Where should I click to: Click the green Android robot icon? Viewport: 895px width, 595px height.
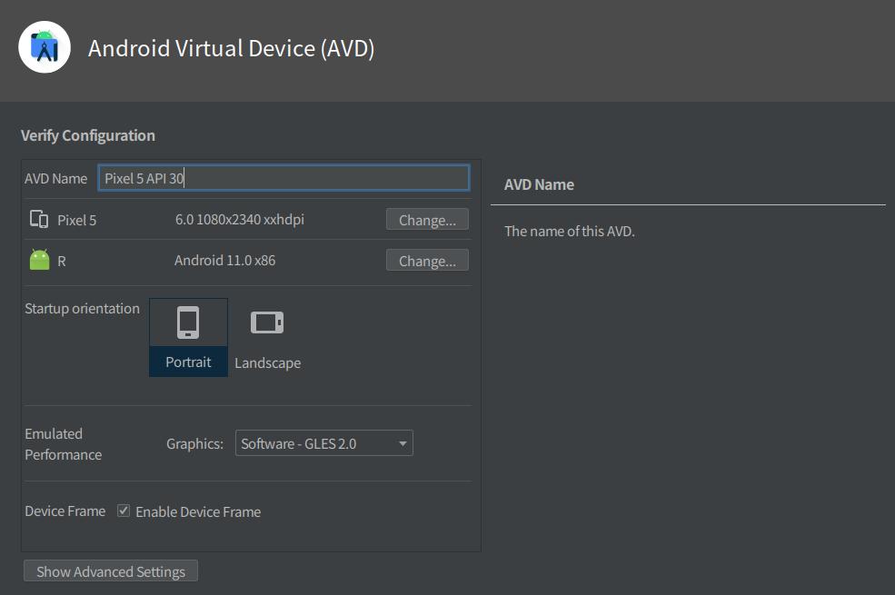point(39,259)
